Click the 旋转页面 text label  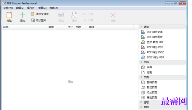point(152,82)
